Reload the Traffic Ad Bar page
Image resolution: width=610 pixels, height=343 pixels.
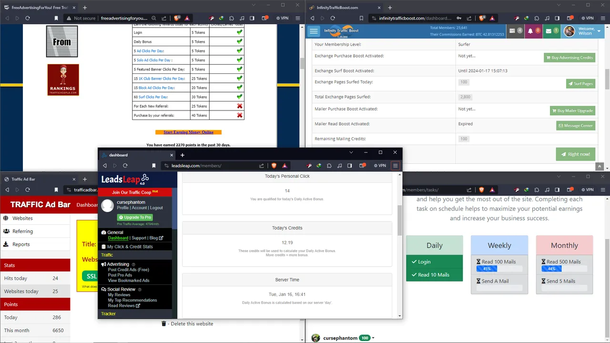coord(28,190)
